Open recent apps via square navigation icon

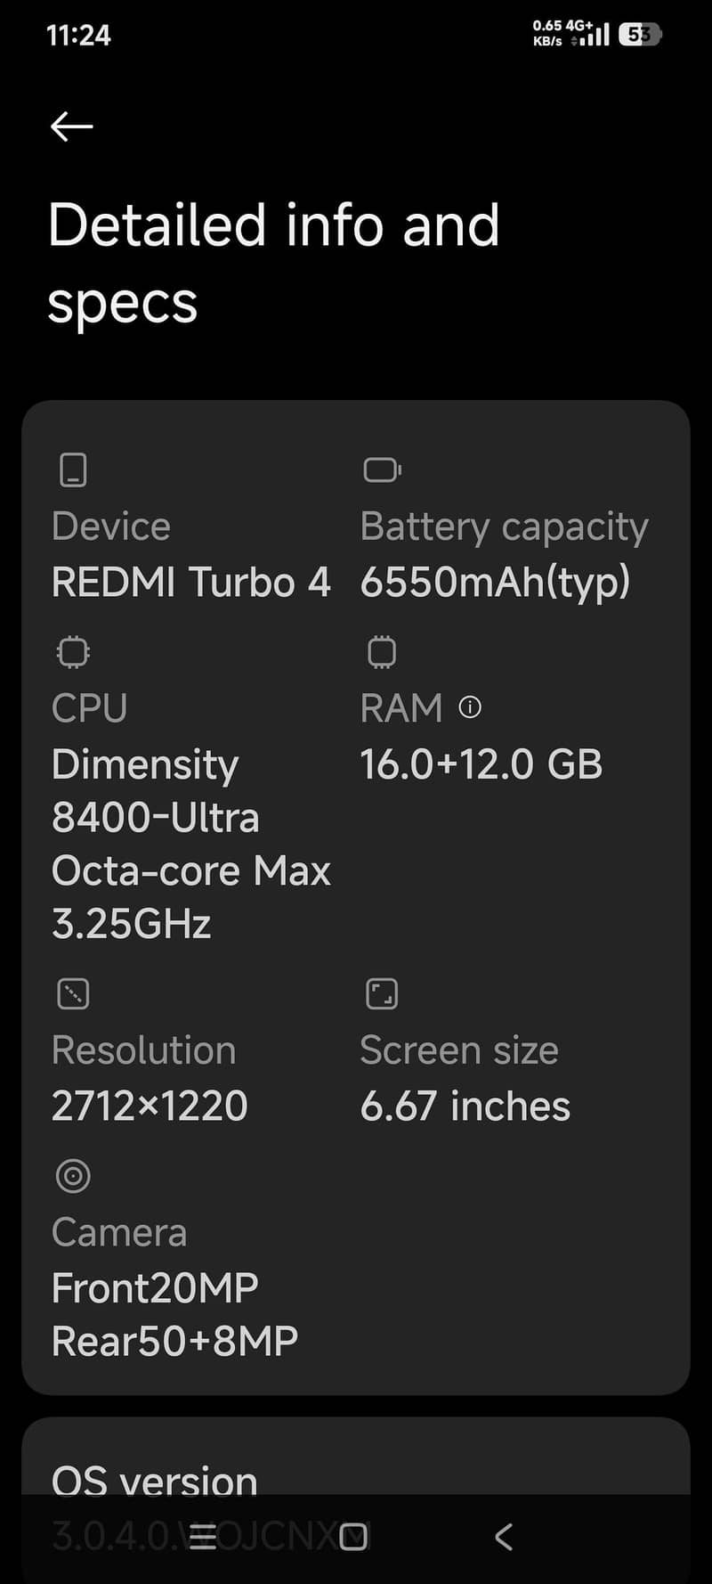tap(352, 1535)
